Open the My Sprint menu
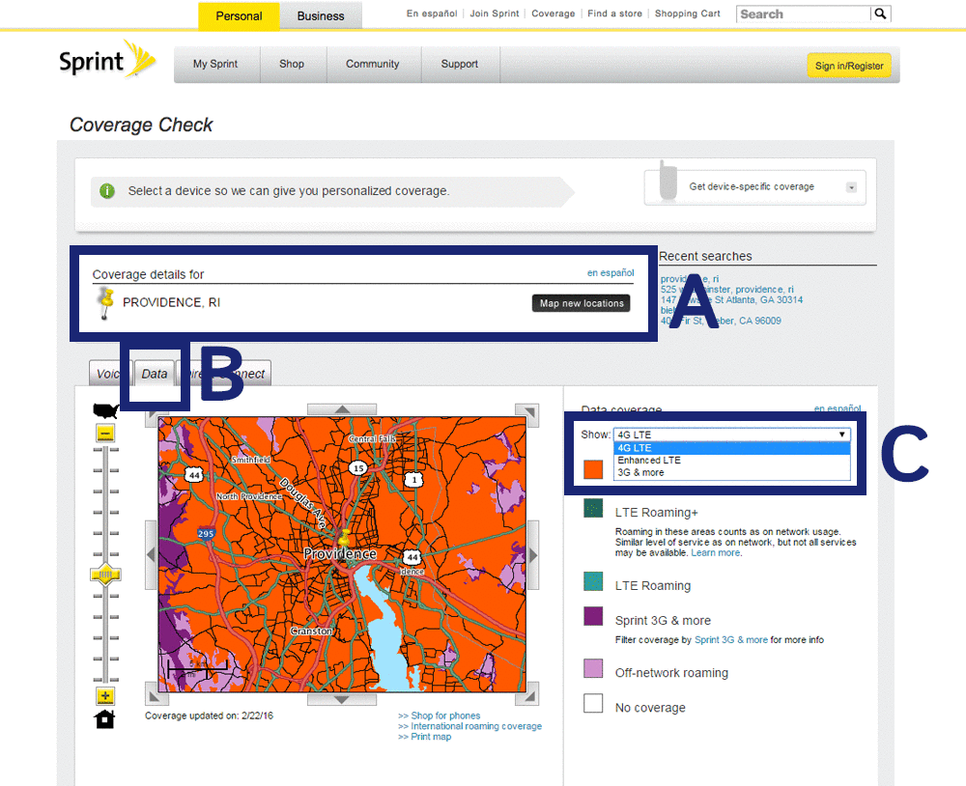This screenshot has height=786, width=966. pos(215,64)
